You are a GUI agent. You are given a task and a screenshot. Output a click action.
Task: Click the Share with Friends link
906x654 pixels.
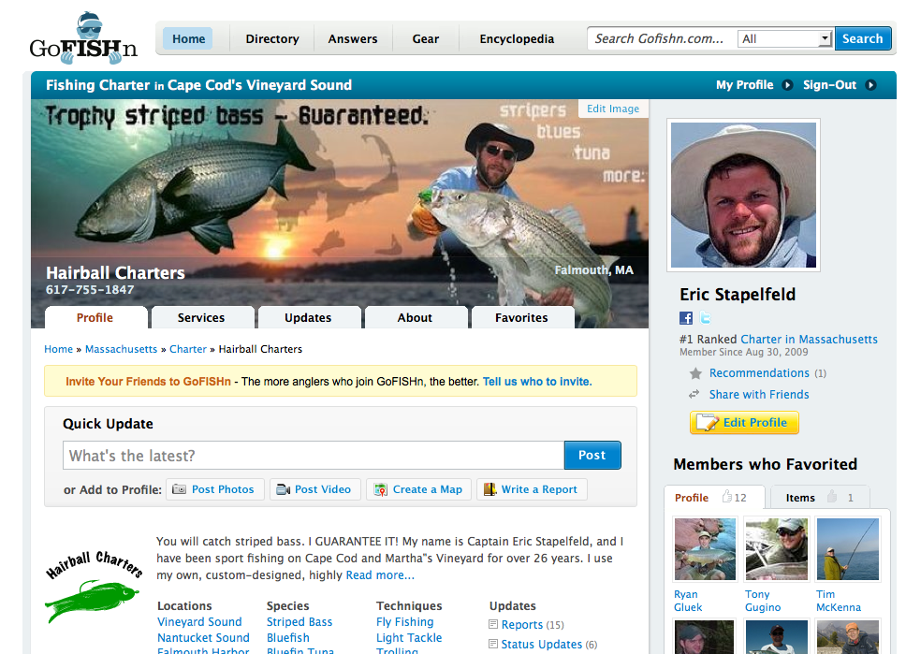(759, 395)
